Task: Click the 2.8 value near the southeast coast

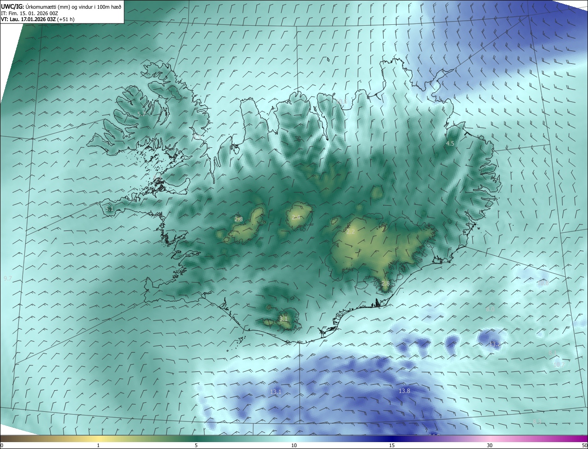Action: [x=385, y=284]
